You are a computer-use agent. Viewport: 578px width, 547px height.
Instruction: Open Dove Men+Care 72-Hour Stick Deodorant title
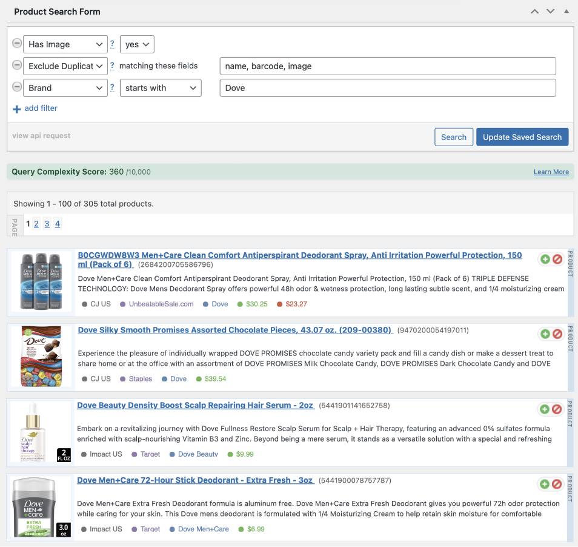195,480
